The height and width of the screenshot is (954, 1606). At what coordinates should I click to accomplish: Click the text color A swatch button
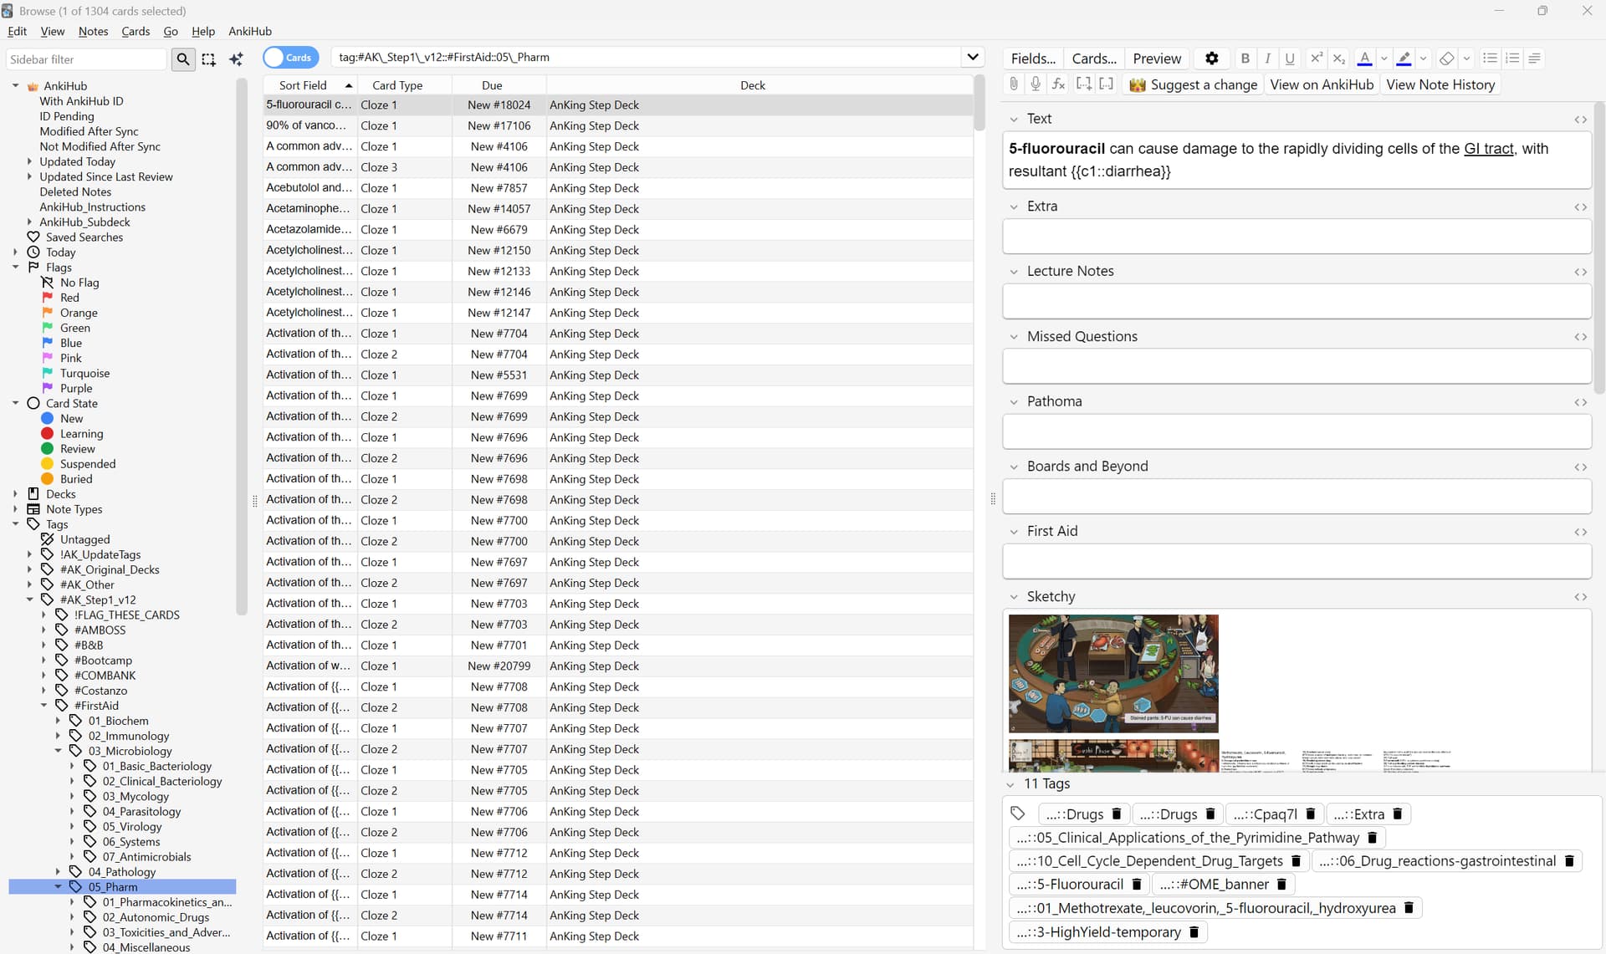coord(1364,59)
